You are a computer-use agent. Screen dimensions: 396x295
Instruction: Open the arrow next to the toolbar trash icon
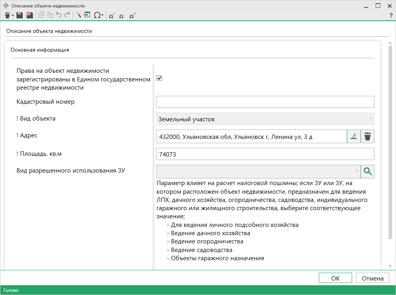coord(13,16)
